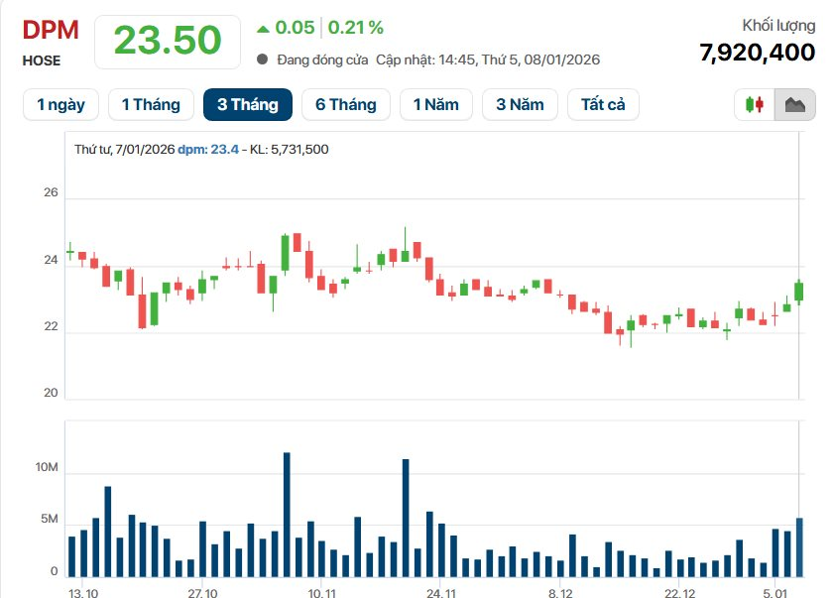The image size is (833, 598).
Task: Show the 1 Năm chart range
Action: pos(436,104)
